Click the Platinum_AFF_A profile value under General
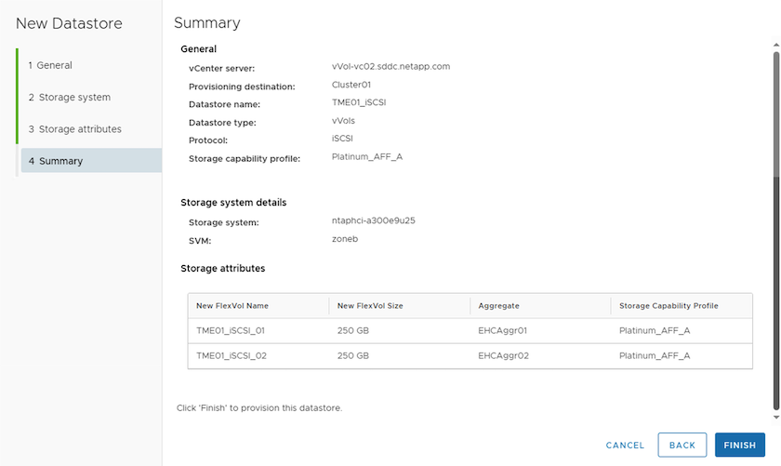The image size is (781, 466). [x=366, y=156]
